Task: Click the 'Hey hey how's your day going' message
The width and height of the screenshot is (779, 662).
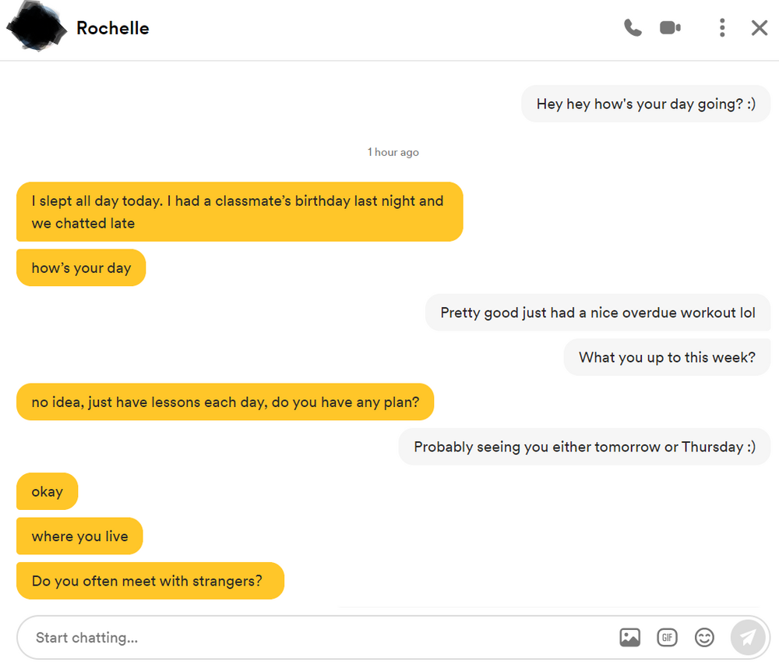Action: [645, 104]
